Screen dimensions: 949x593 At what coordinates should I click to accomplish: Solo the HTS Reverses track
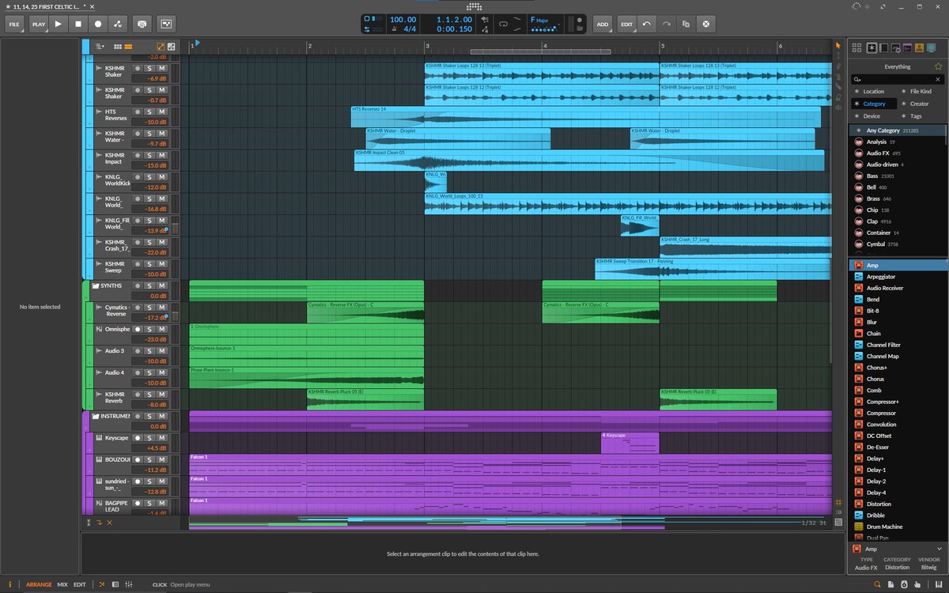148,112
